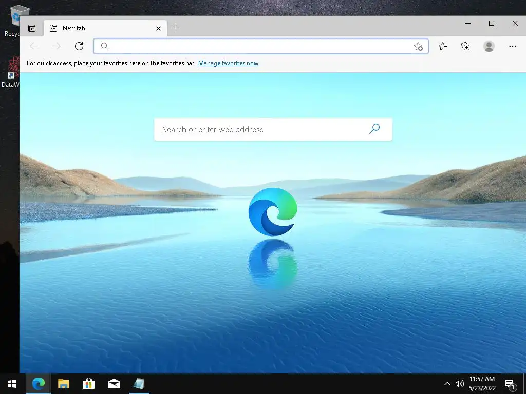Open the tab actions menu icon
Viewport: 526px width, 394px height.
32,28
